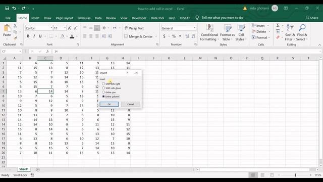Open font size dropdown
The height and width of the screenshot is (182, 323).
pyautogui.click(x=65, y=28)
